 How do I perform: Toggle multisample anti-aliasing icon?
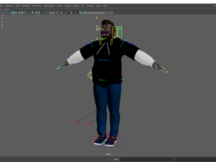click(x=39, y=13)
